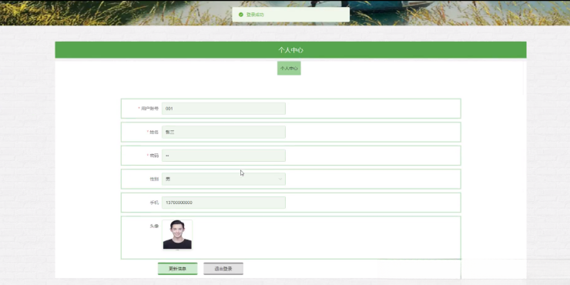Click the 头像 field label
570x285 pixels.
click(154, 226)
